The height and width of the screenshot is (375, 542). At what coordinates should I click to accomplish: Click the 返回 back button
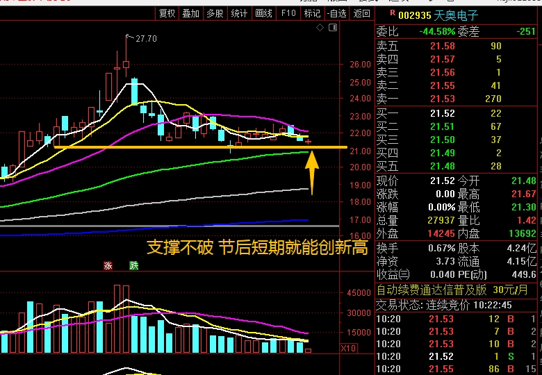tap(361, 13)
